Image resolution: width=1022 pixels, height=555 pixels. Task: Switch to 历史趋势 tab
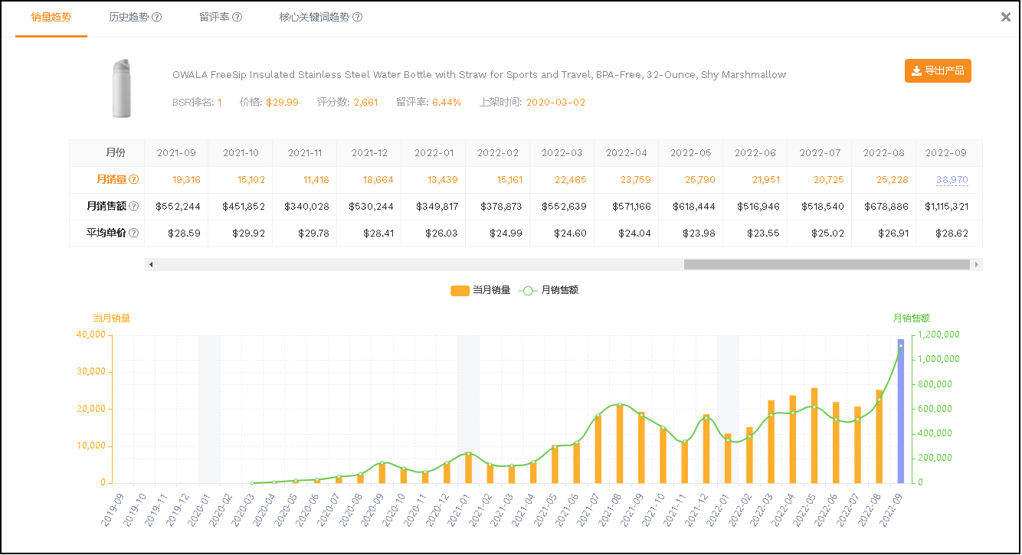coord(128,18)
